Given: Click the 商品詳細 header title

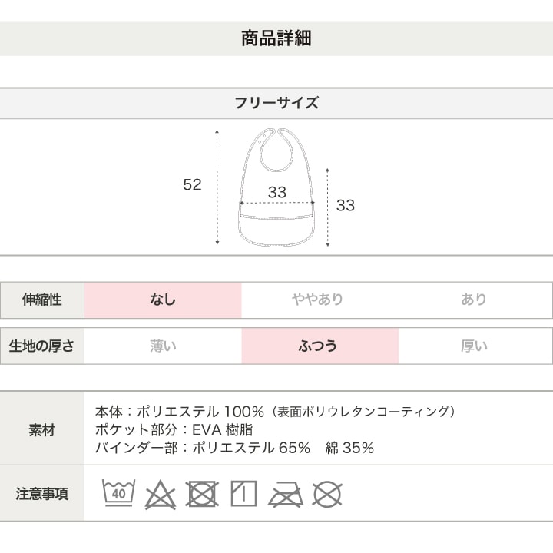Looking at the screenshot, I should [276, 38].
